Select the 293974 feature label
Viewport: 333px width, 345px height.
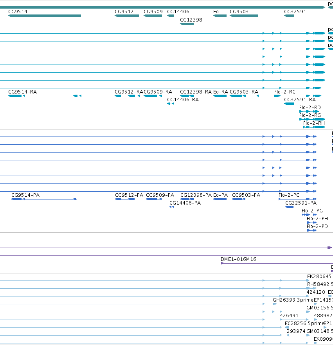tap(296, 331)
